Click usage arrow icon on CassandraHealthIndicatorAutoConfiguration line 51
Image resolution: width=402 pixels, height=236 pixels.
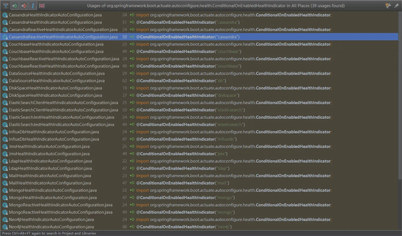point(132,22)
